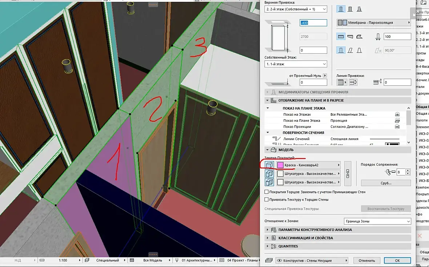This screenshot has height=267, width=429.
Task: Toggle surface override for the second Штукатурка row
Action: click(x=269, y=174)
